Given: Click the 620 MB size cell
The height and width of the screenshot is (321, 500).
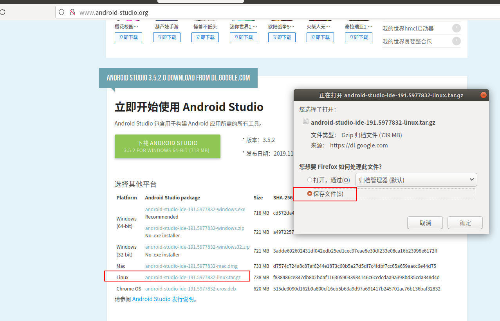Looking at the screenshot, I should coord(261,289).
